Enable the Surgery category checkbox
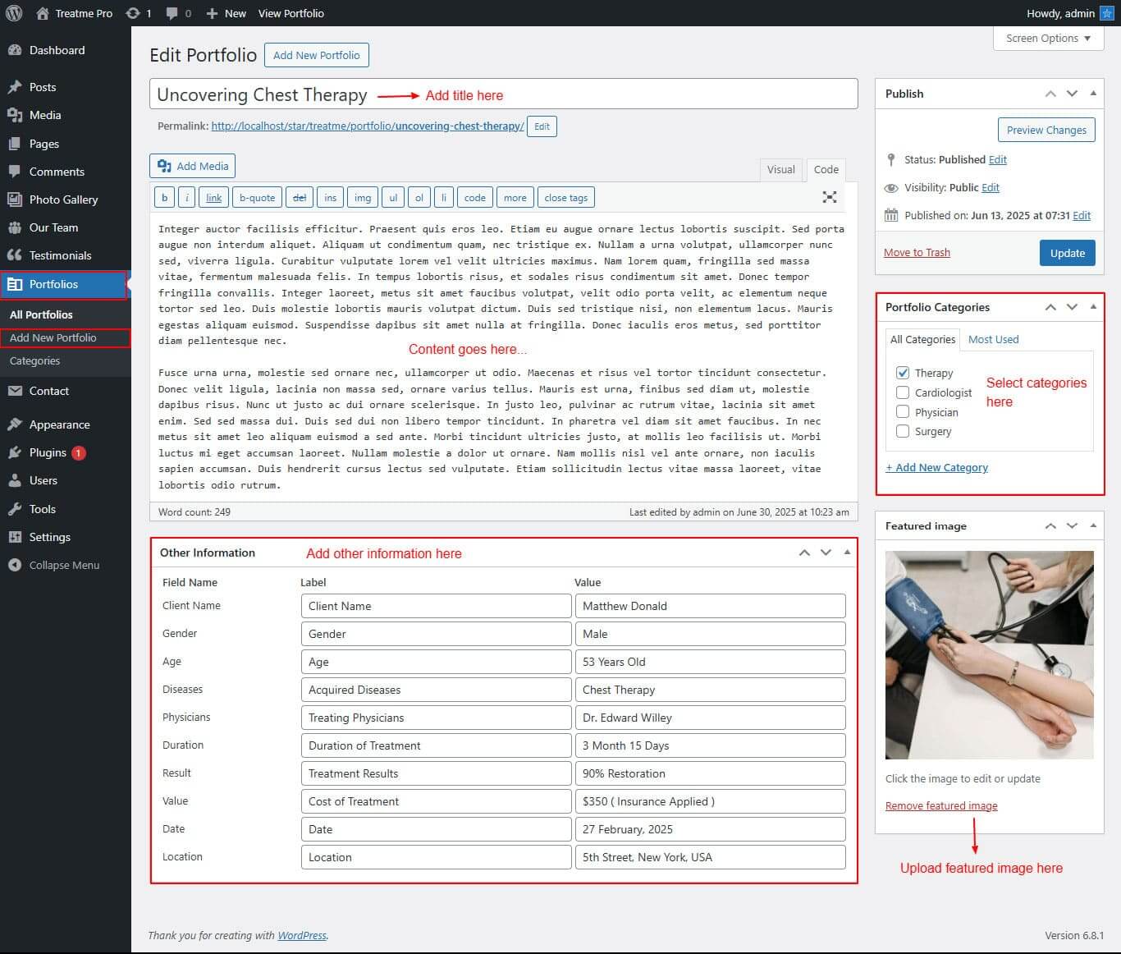This screenshot has height=954, width=1121. 903,431
